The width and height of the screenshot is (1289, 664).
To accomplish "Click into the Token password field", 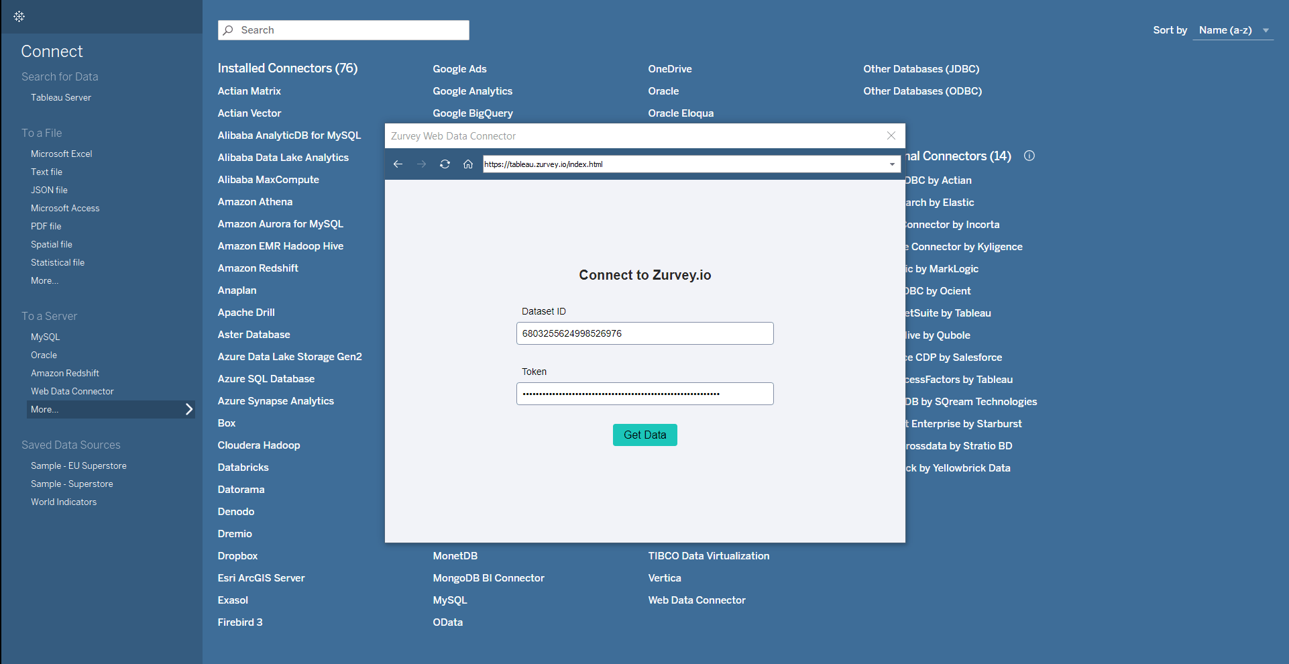I will pos(645,394).
